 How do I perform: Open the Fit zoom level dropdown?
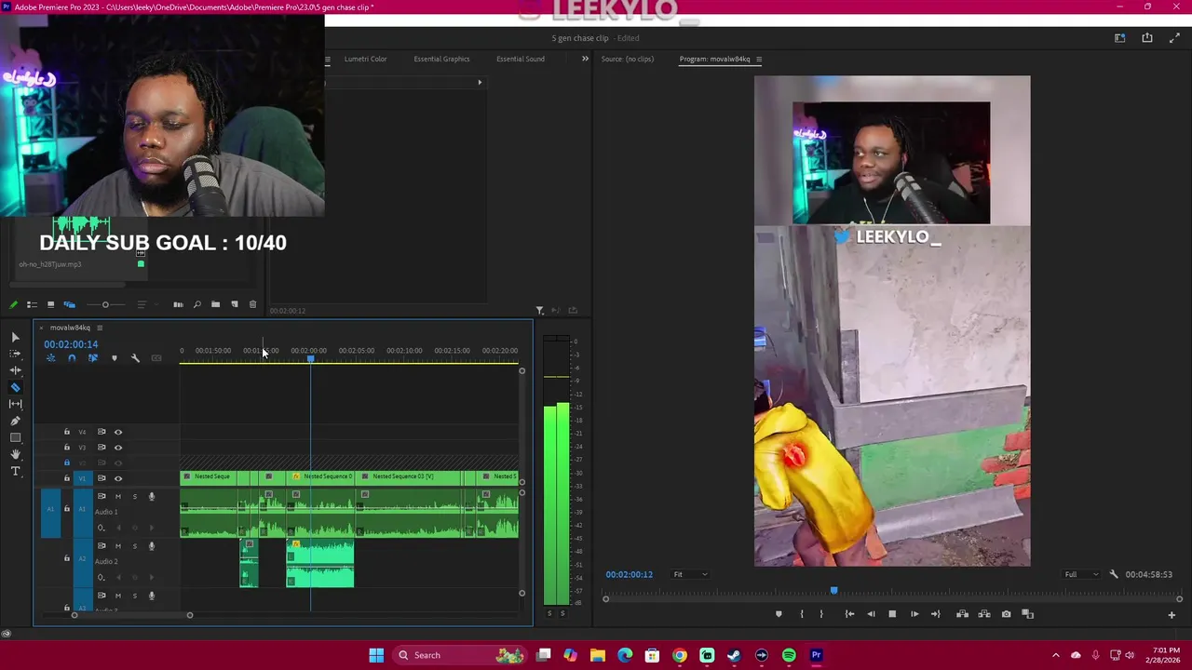click(x=689, y=574)
